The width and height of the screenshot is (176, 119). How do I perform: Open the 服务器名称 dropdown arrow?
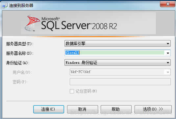pos(168,53)
